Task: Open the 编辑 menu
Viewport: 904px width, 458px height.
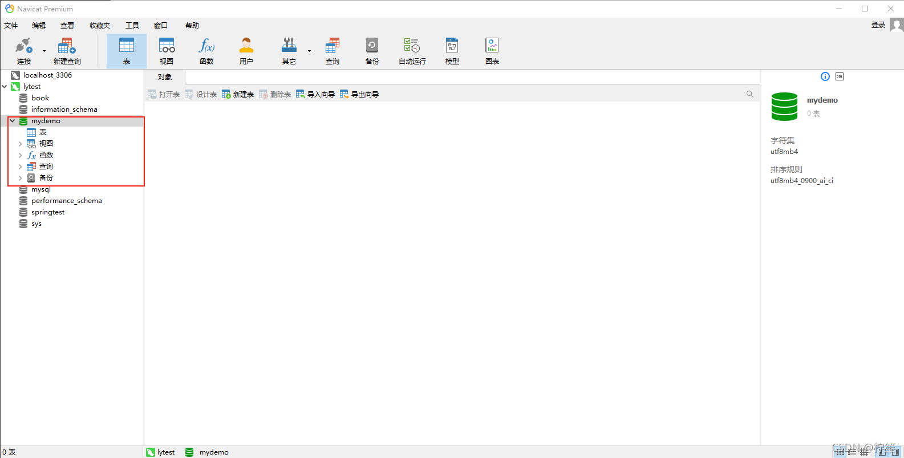Action: 39,25
